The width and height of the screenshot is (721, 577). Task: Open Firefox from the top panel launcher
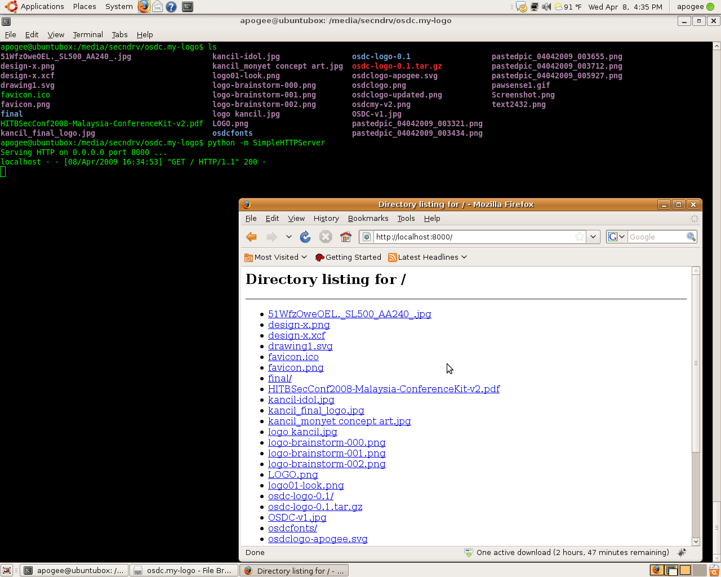[x=143, y=6]
